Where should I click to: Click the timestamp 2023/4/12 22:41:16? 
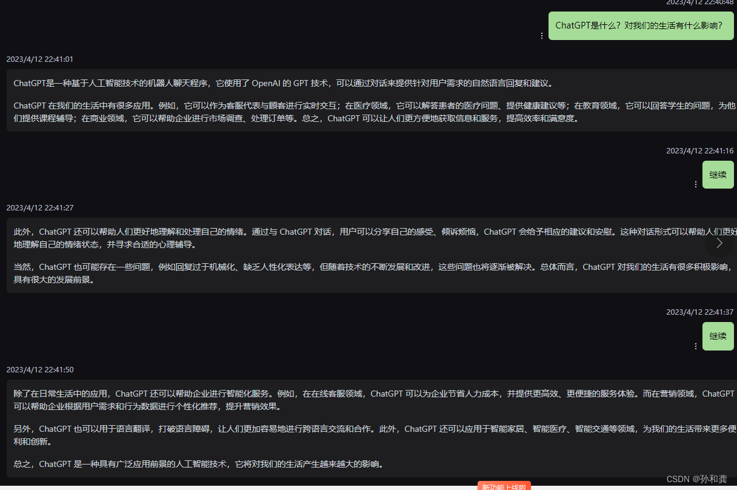[700, 151]
